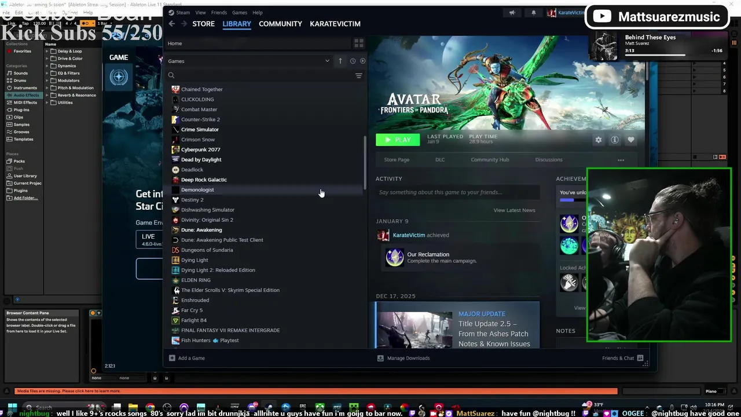The image size is (741, 417).
Task: Select Instruments category in Ableton browser
Action: (x=21, y=88)
